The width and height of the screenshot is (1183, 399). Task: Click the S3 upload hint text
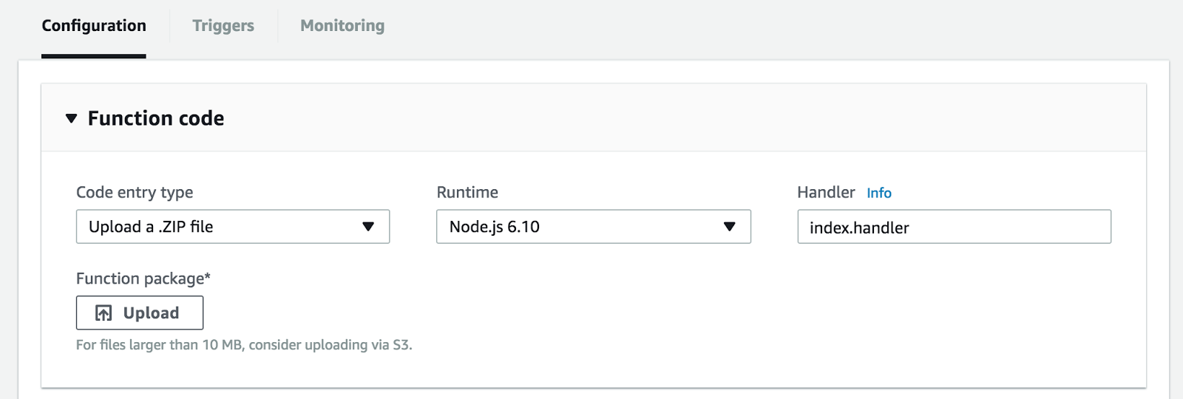pos(244,345)
